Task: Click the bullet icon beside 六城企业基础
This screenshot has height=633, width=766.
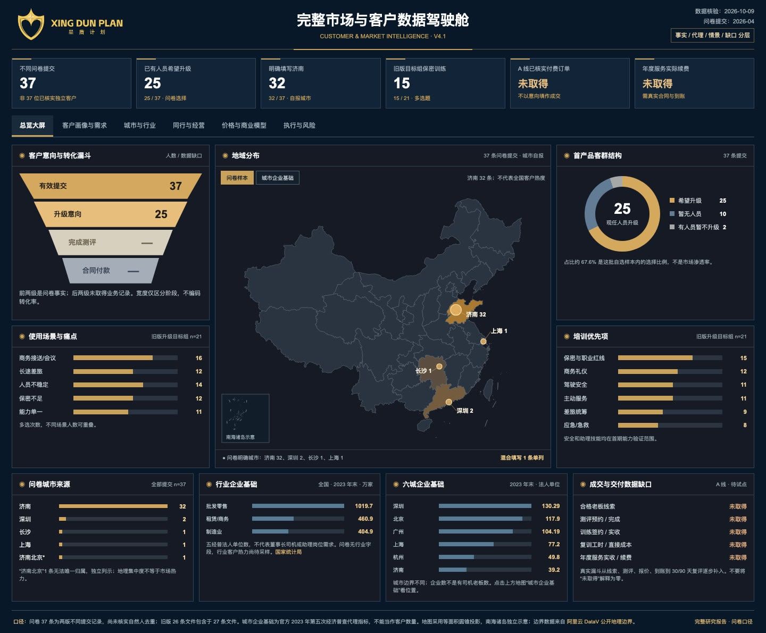Action: pos(396,485)
